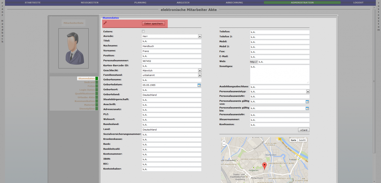Click green indicator beside Stammdaten
This screenshot has height=183, width=381.
[x=97, y=79]
